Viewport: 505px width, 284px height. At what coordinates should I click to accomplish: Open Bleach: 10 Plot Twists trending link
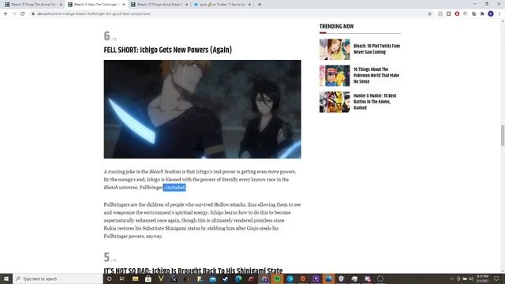[x=376, y=49]
